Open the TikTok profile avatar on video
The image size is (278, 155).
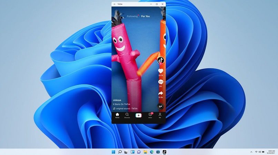pyautogui.click(x=161, y=60)
